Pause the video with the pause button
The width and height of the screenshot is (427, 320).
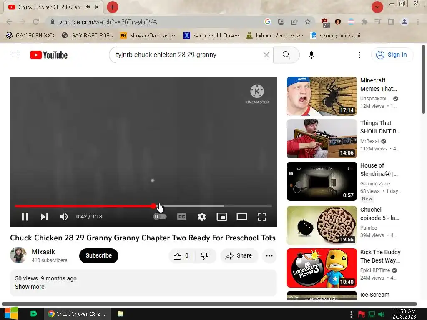(25, 217)
